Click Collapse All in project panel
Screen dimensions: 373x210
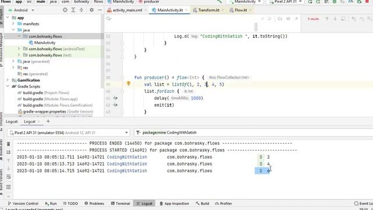[81, 10]
